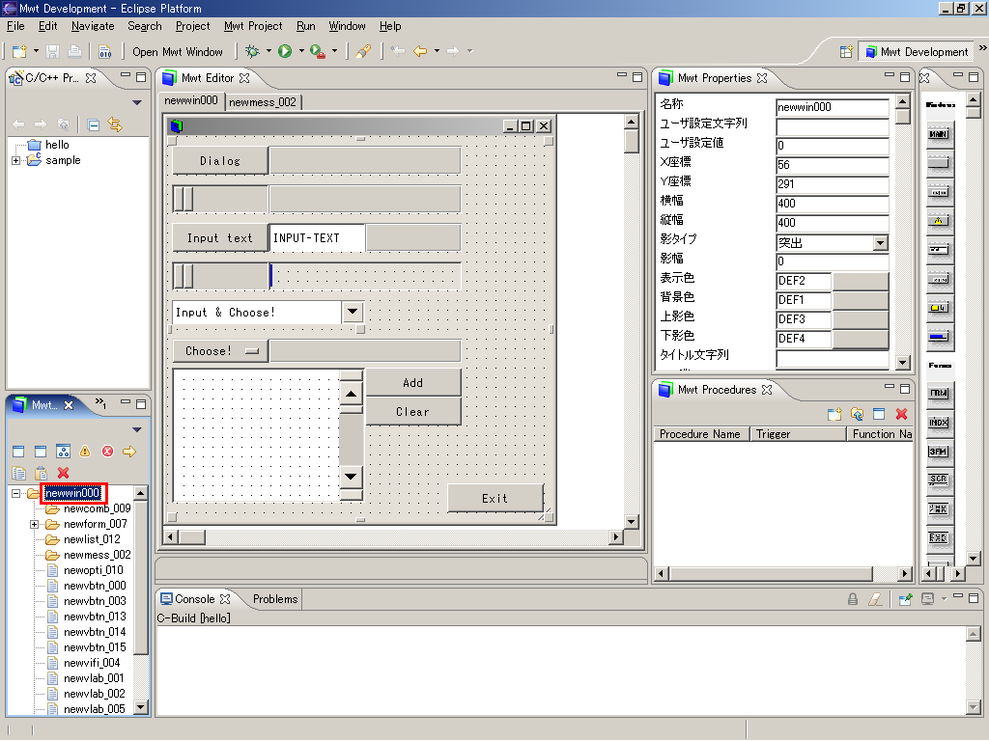
Task: Click the Procedure Name column header
Action: (x=701, y=433)
